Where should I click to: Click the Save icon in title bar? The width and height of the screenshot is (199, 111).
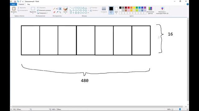[x=15, y=1]
